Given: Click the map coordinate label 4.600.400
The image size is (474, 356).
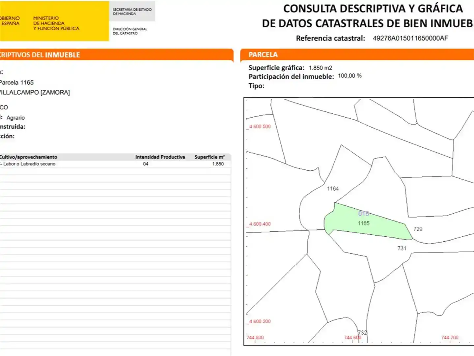Looking at the screenshot, I should (x=260, y=224).
